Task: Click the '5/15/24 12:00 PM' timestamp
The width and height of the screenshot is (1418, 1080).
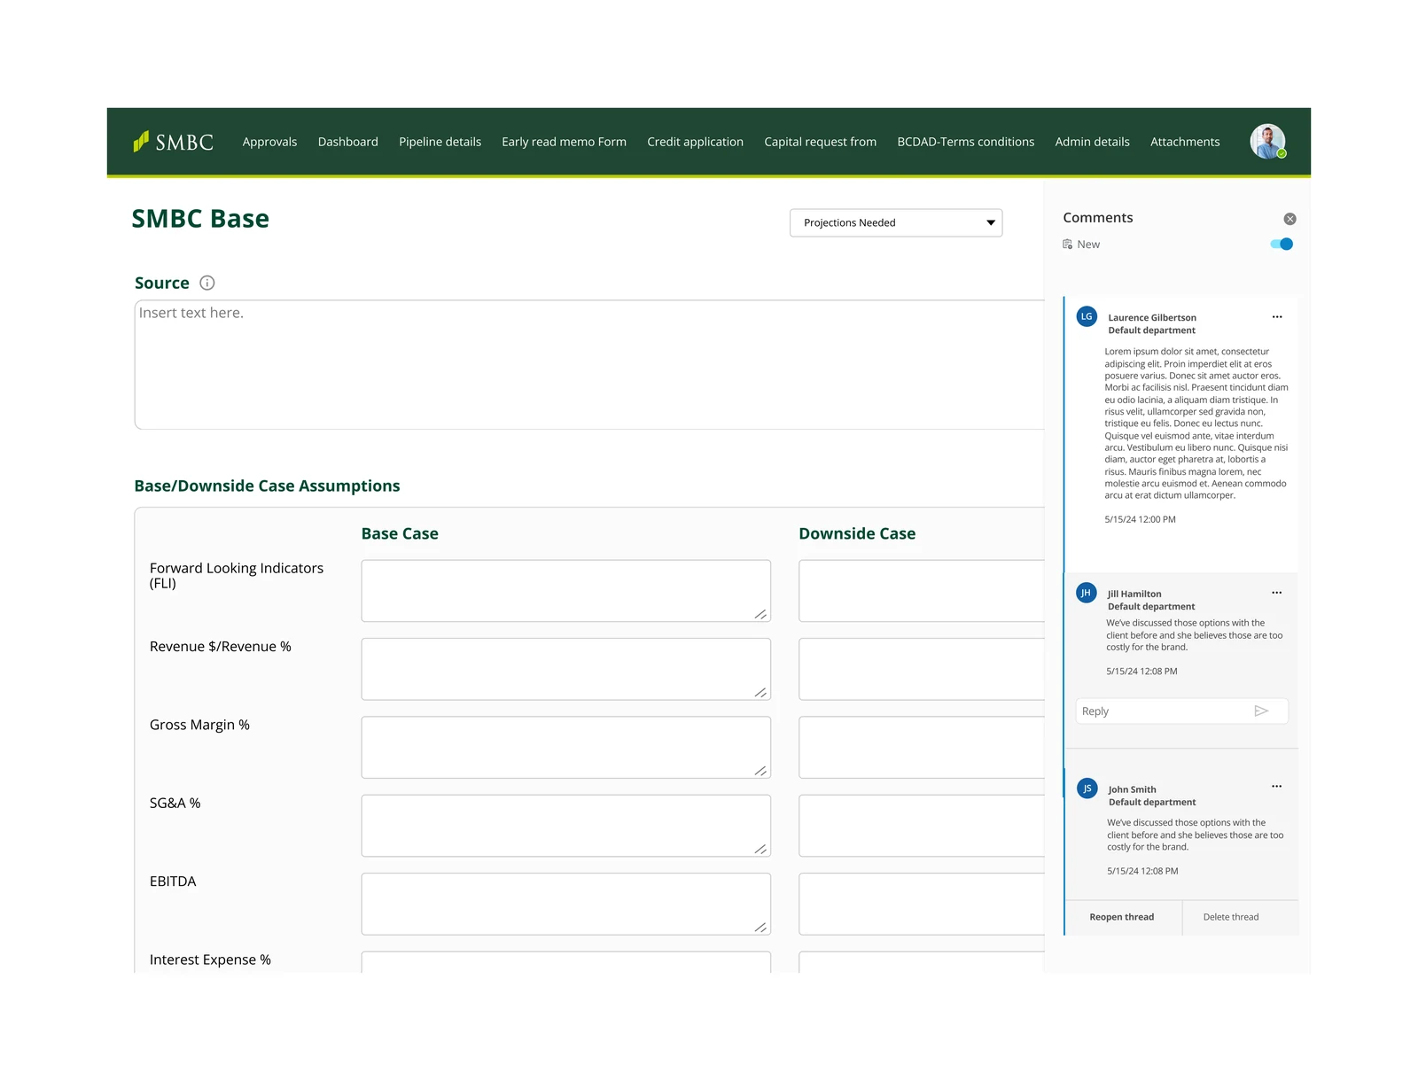Action: (1140, 519)
